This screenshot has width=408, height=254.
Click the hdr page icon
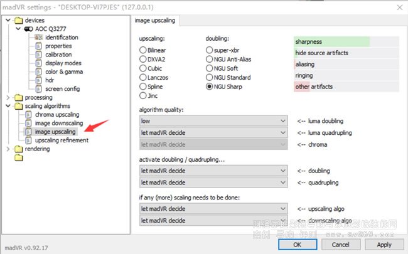(x=39, y=80)
